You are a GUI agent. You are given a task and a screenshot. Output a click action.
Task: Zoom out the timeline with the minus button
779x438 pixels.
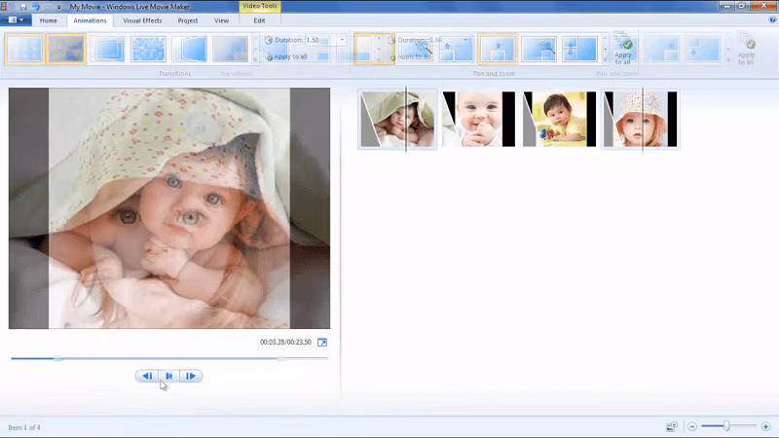point(692,426)
